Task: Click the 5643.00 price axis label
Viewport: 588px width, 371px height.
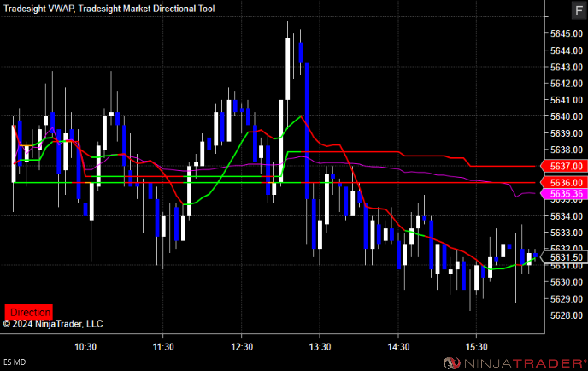Action: point(567,67)
